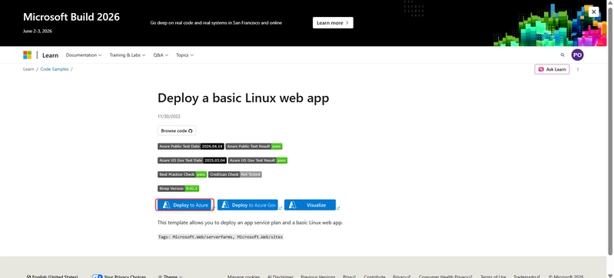The image size is (614, 278).
Task: Expand the Topics dropdown menu
Action: point(185,55)
